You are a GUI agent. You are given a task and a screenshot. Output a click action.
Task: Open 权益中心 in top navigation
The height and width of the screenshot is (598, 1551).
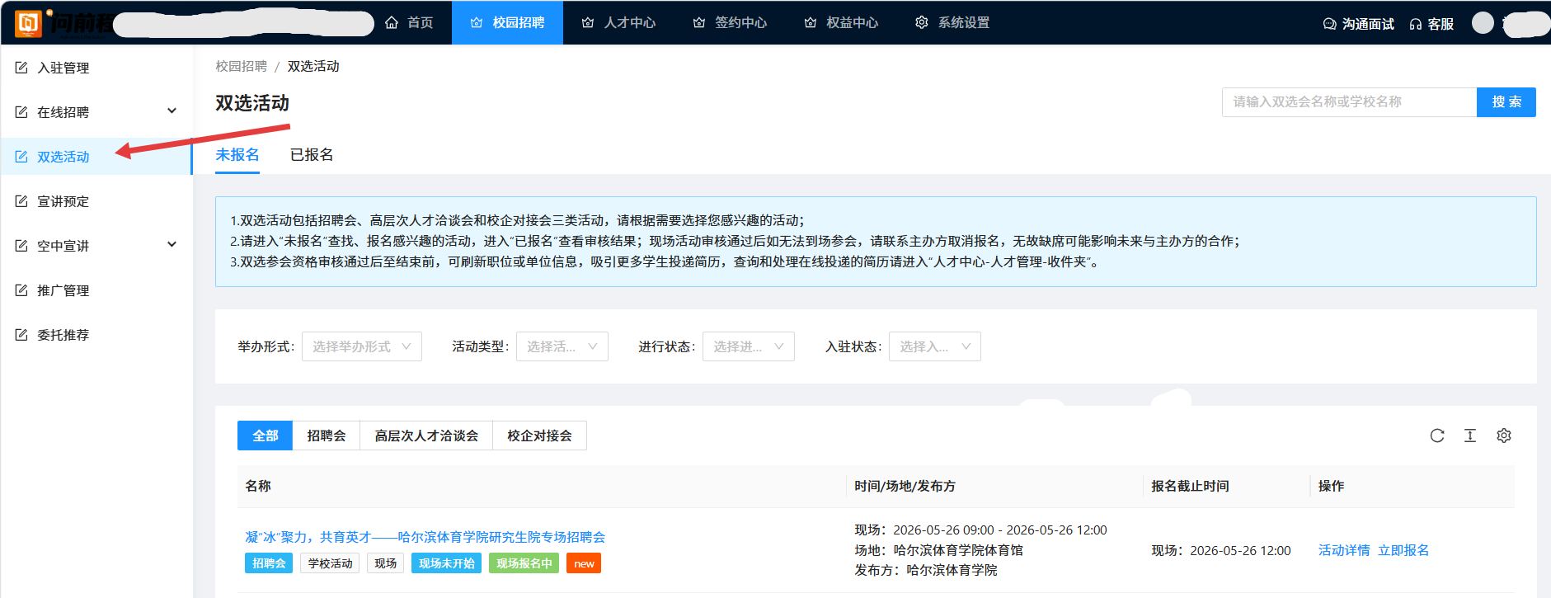[841, 22]
